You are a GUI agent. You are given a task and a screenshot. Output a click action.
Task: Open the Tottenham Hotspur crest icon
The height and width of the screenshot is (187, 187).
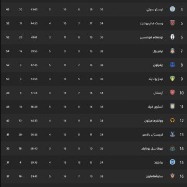(x=172, y=37)
